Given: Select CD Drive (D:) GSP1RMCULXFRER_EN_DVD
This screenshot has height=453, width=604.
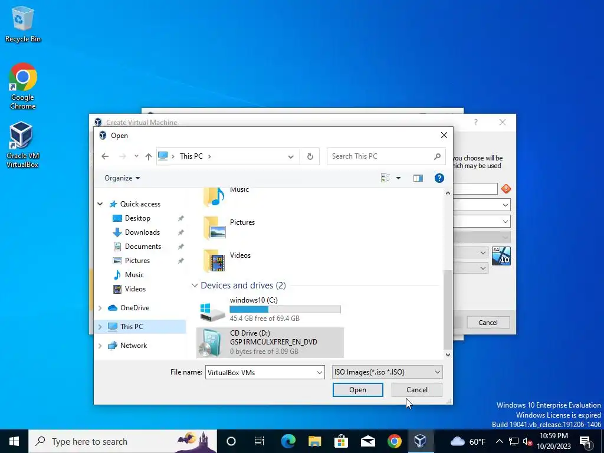Looking at the screenshot, I should click(270, 343).
